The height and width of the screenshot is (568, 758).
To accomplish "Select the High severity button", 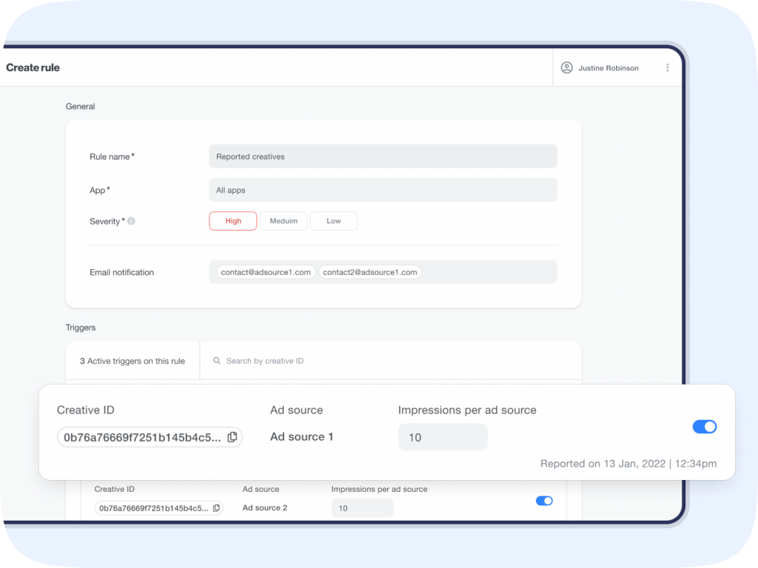I will click(x=232, y=220).
